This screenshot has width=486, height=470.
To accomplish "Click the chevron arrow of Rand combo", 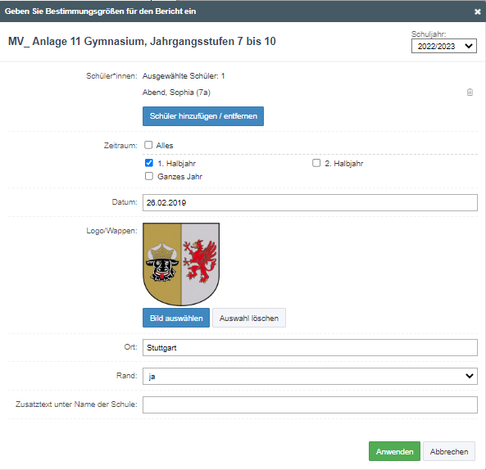I will tap(470, 376).
